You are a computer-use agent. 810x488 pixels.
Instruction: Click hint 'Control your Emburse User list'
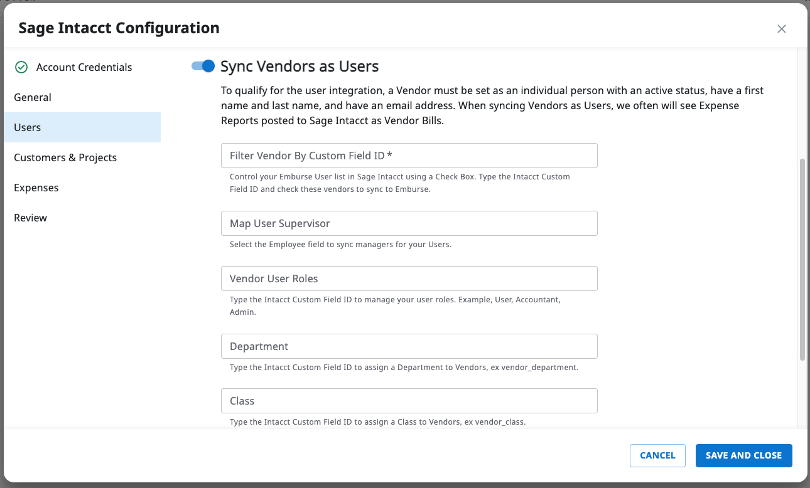400,183
